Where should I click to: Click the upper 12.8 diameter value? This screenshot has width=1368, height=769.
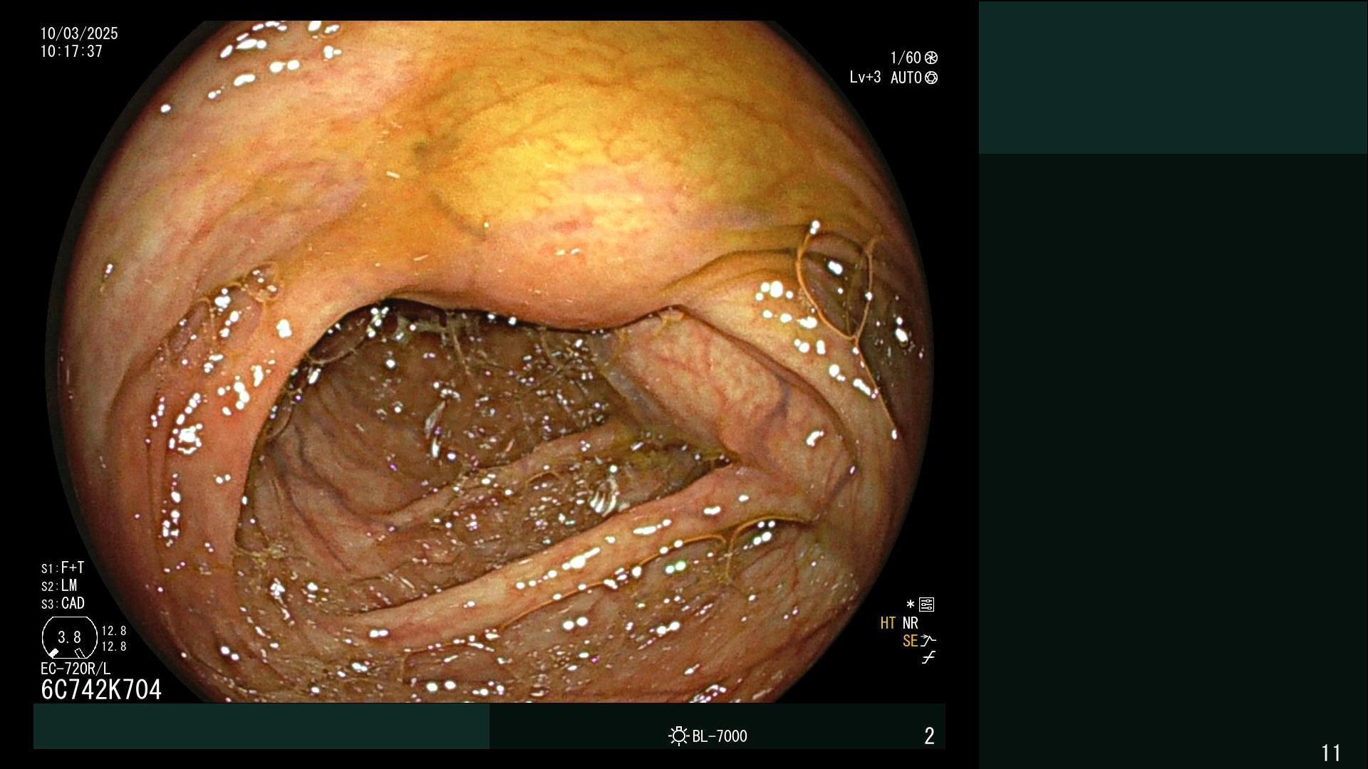pos(114,631)
